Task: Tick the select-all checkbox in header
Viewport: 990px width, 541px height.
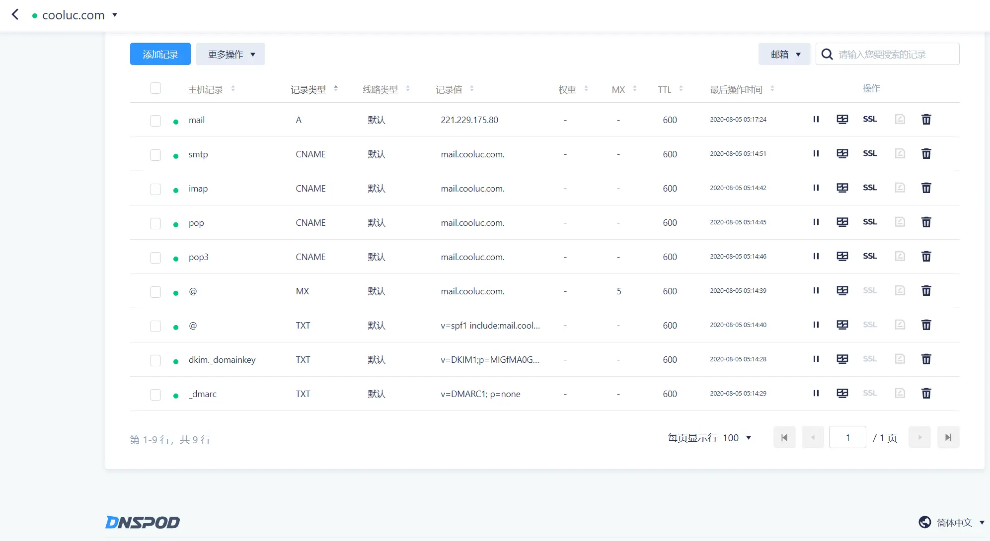Action: click(155, 88)
